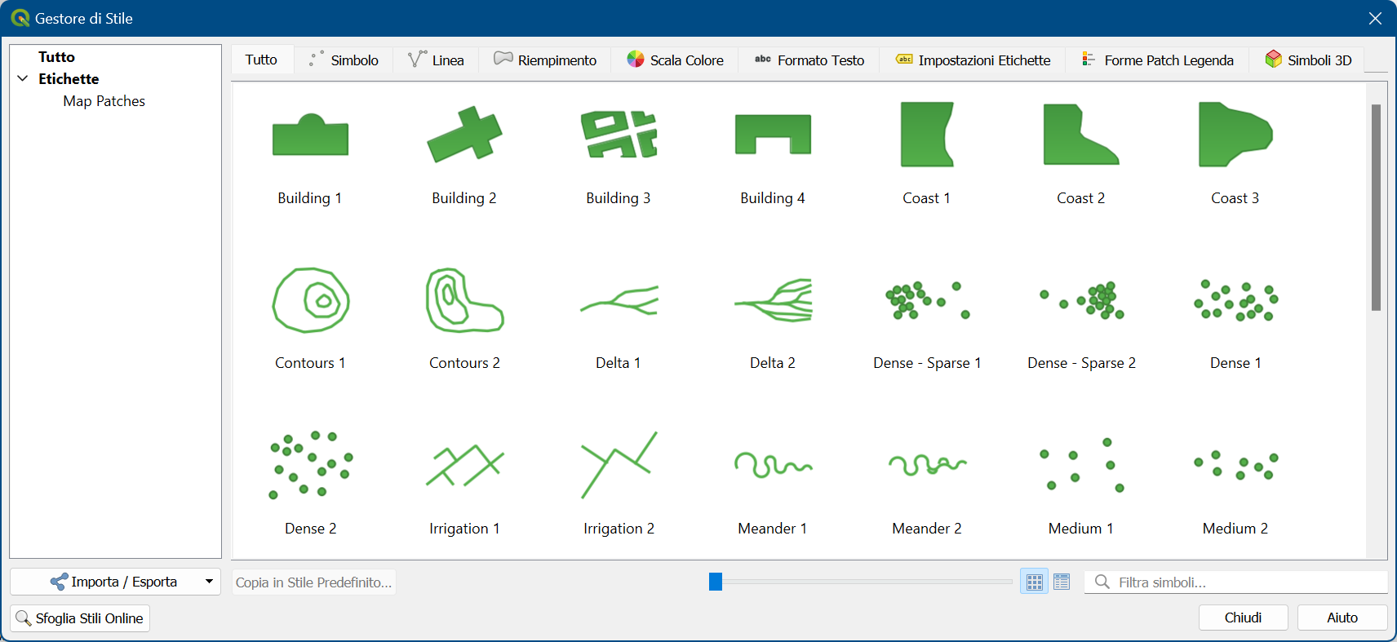Viewport: 1397px width, 642px height.
Task: Select the Building 2 patch shape
Action: [464, 153]
